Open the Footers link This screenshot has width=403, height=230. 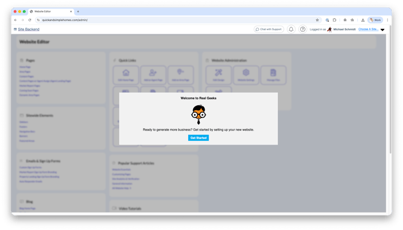(23, 127)
